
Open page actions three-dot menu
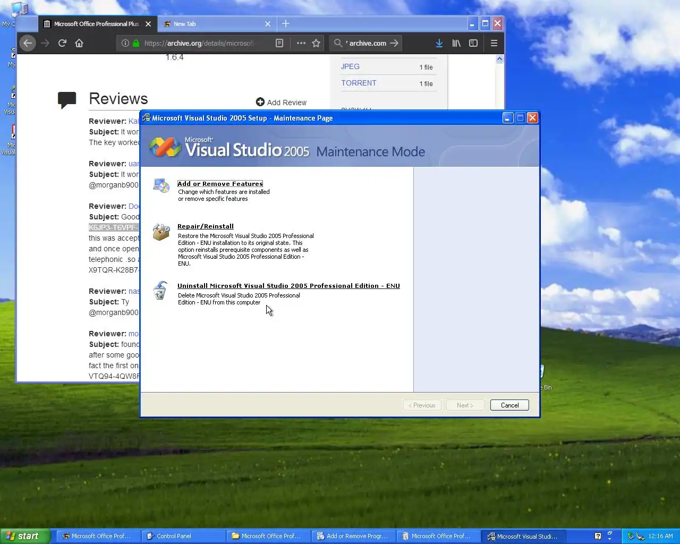(x=301, y=43)
